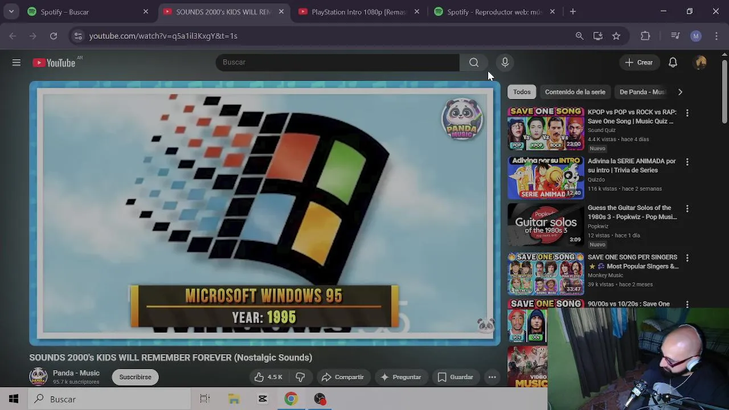This screenshot has width=729, height=410.
Task: Click the Chrome address bar URL
Action: click(163, 36)
